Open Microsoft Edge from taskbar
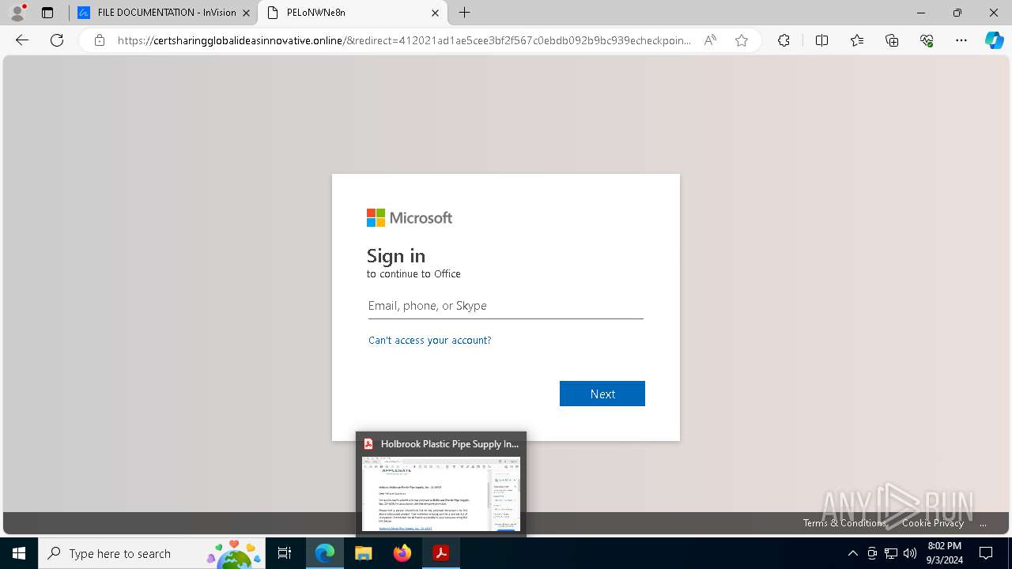 click(x=325, y=553)
